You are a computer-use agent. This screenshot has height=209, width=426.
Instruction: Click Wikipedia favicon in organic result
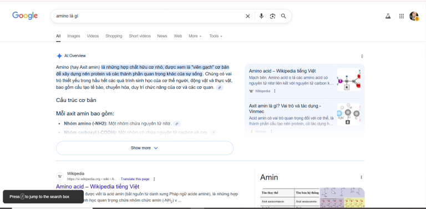click(x=60, y=176)
